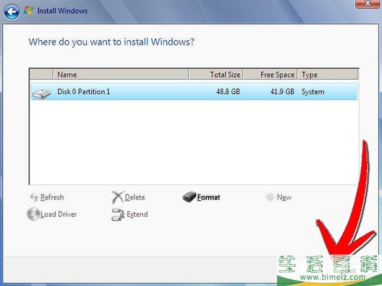Refresh the partition list via Refresh link

click(x=52, y=197)
